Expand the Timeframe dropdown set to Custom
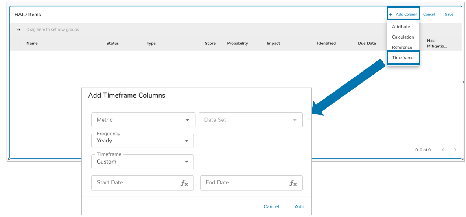The image size is (466, 217). (142, 162)
